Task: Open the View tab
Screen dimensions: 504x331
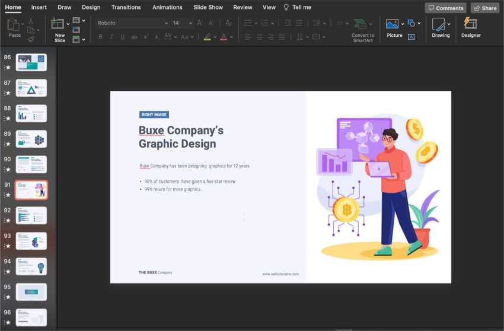Action: pyautogui.click(x=269, y=7)
